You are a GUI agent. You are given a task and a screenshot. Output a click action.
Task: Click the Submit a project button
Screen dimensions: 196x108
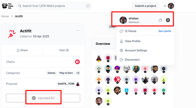click(x=145, y=6)
